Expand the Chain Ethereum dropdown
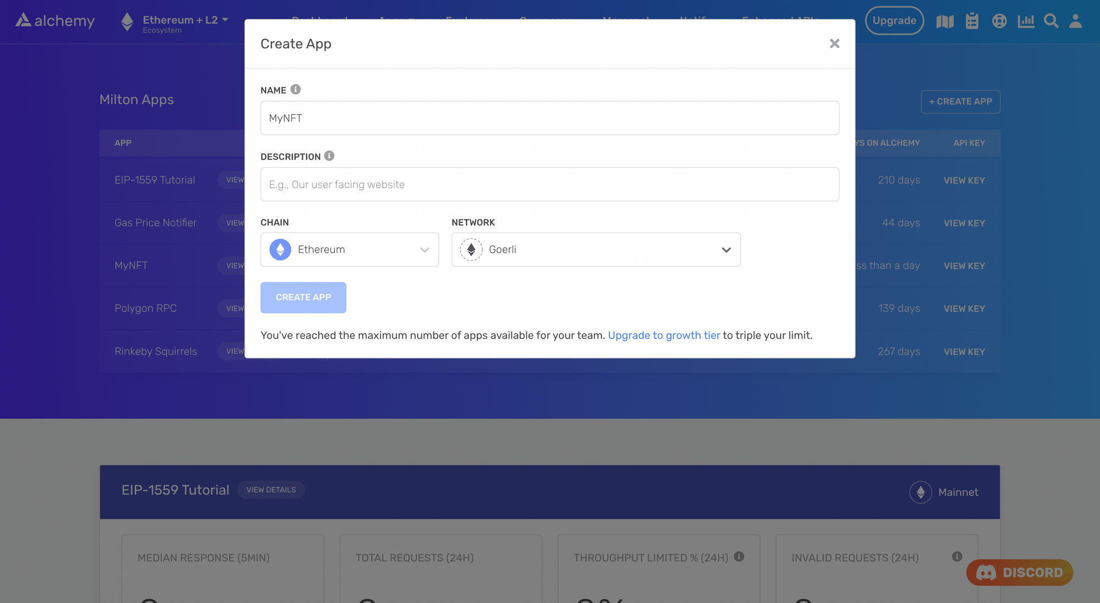This screenshot has width=1100, height=603. (x=350, y=250)
